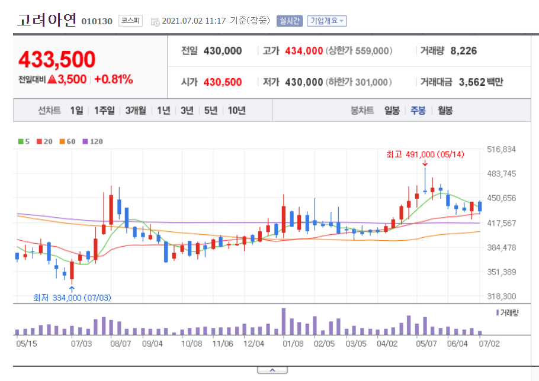Click the 01/08 date axis label
Screen dimensions: 539x381
tap(293, 344)
